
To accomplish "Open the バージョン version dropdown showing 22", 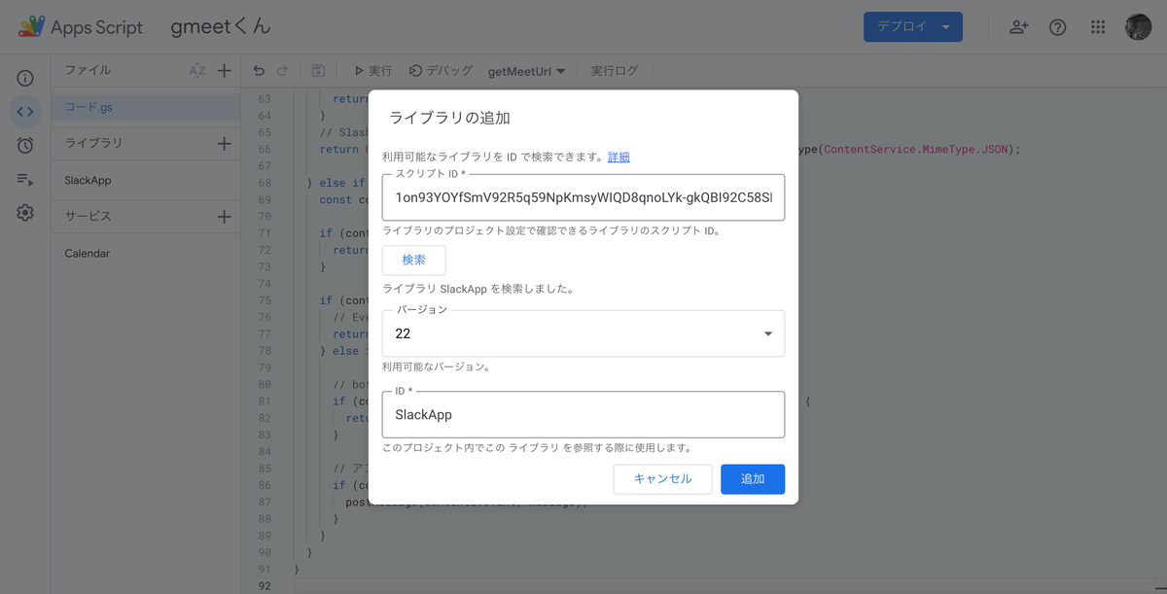I will point(583,333).
